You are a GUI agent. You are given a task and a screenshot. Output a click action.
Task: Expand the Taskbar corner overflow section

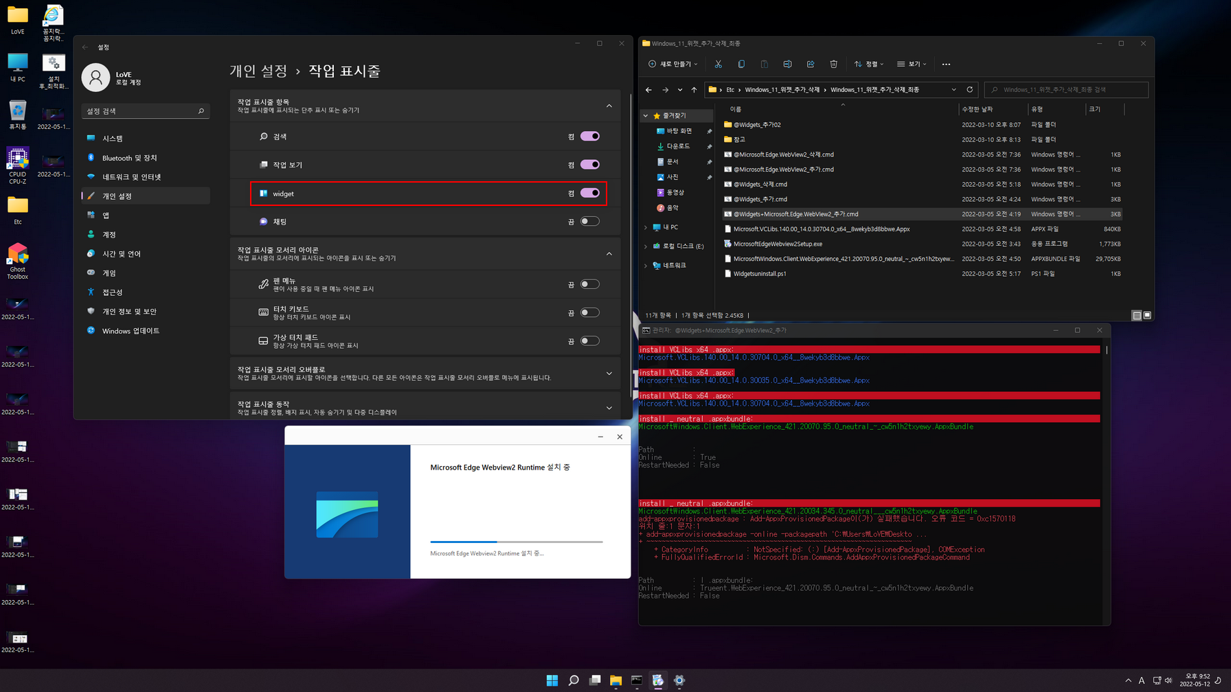(609, 373)
